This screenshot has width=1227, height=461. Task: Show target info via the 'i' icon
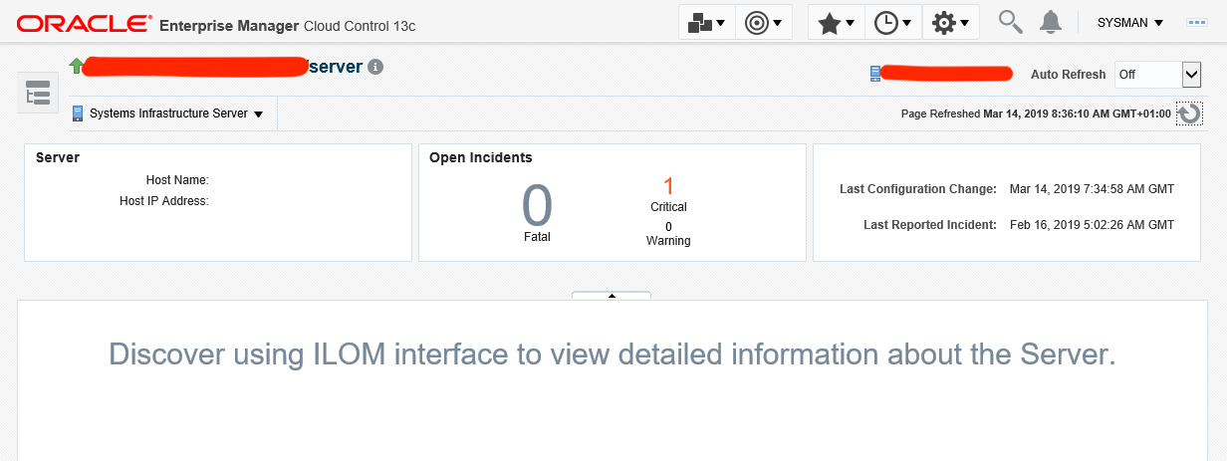pos(375,67)
